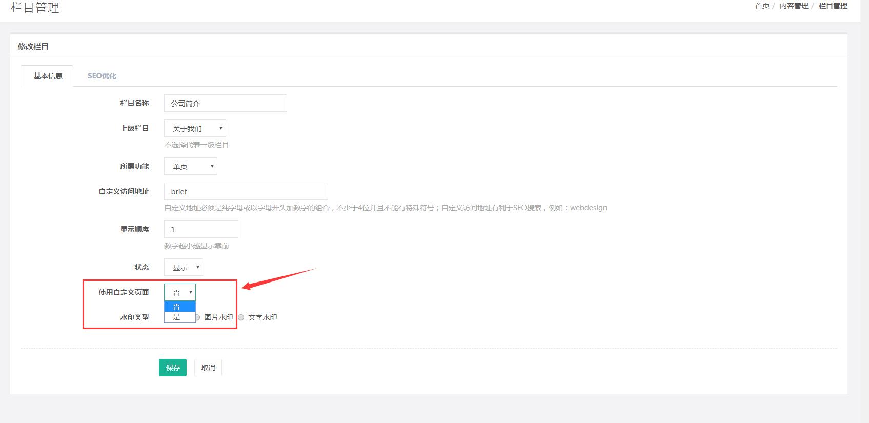
Task: Select the 图片水印 radio option
Action: 197,317
